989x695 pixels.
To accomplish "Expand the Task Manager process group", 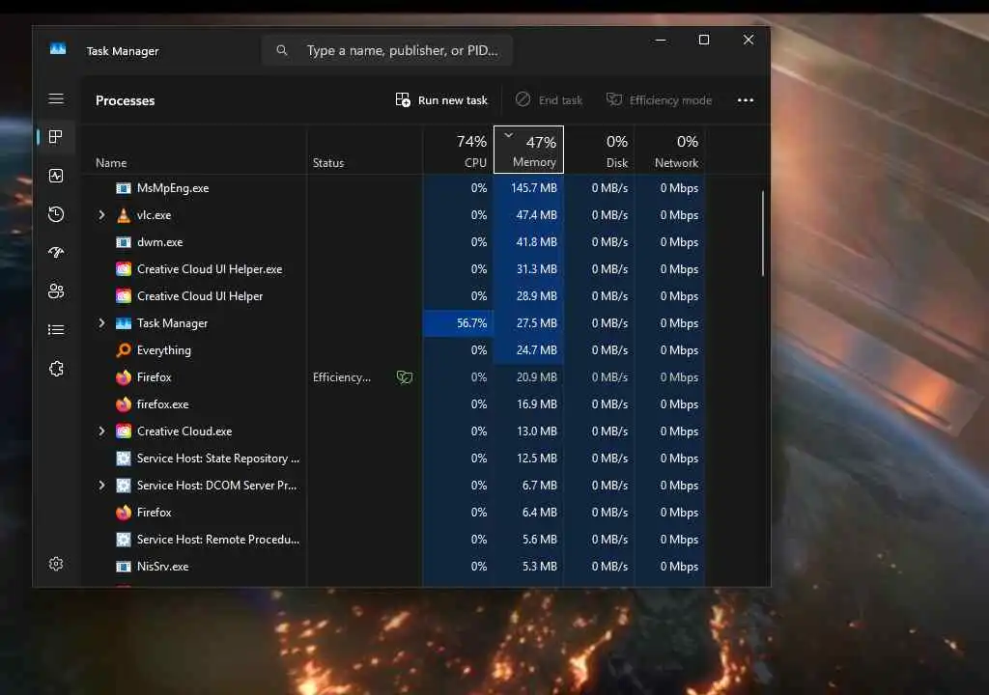I will tap(101, 323).
